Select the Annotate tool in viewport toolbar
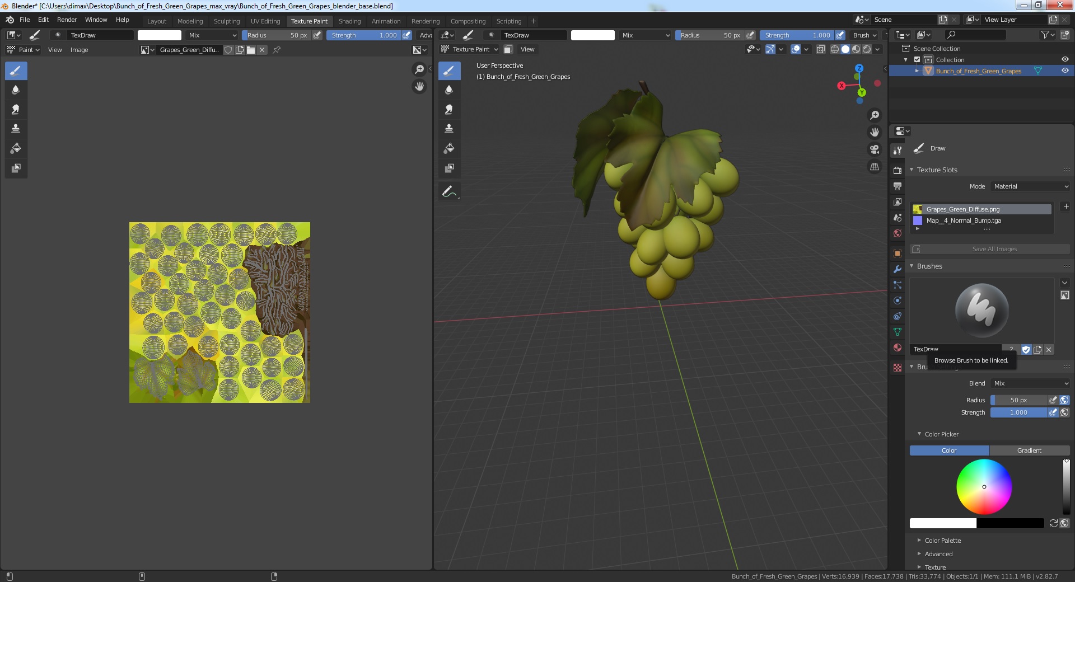This screenshot has height=648, width=1075. tap(448, 192)
